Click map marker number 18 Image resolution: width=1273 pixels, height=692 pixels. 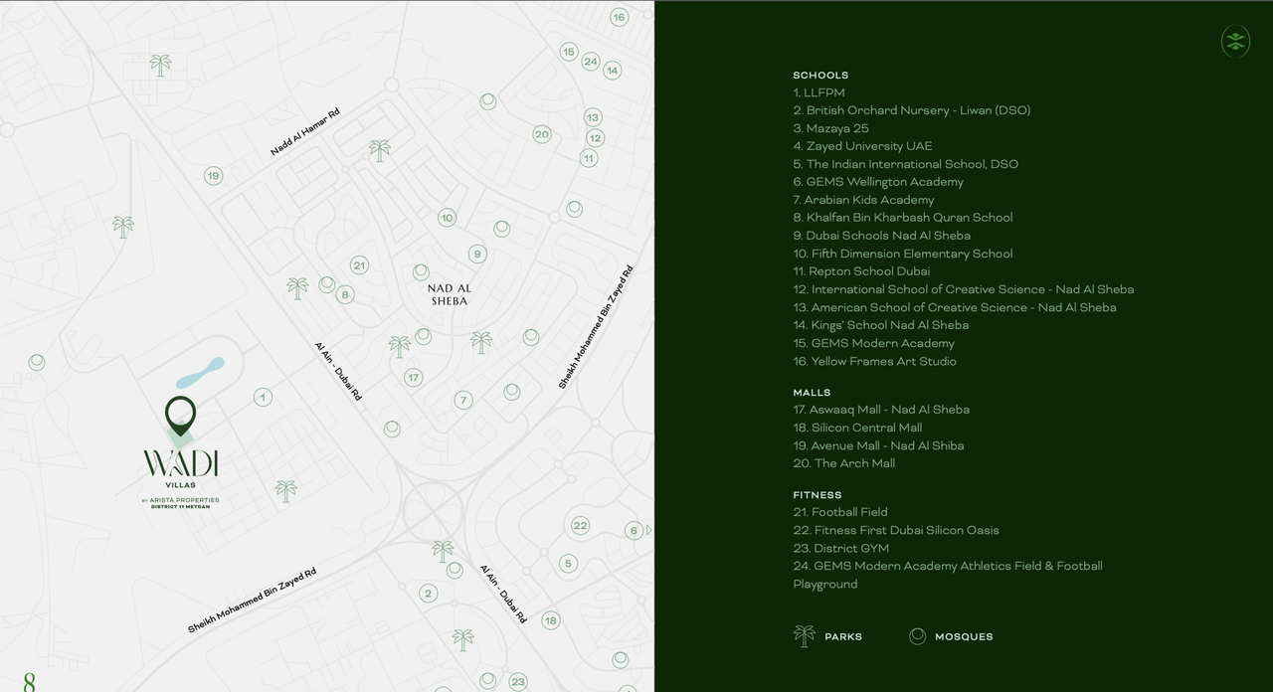coord(550,620)
